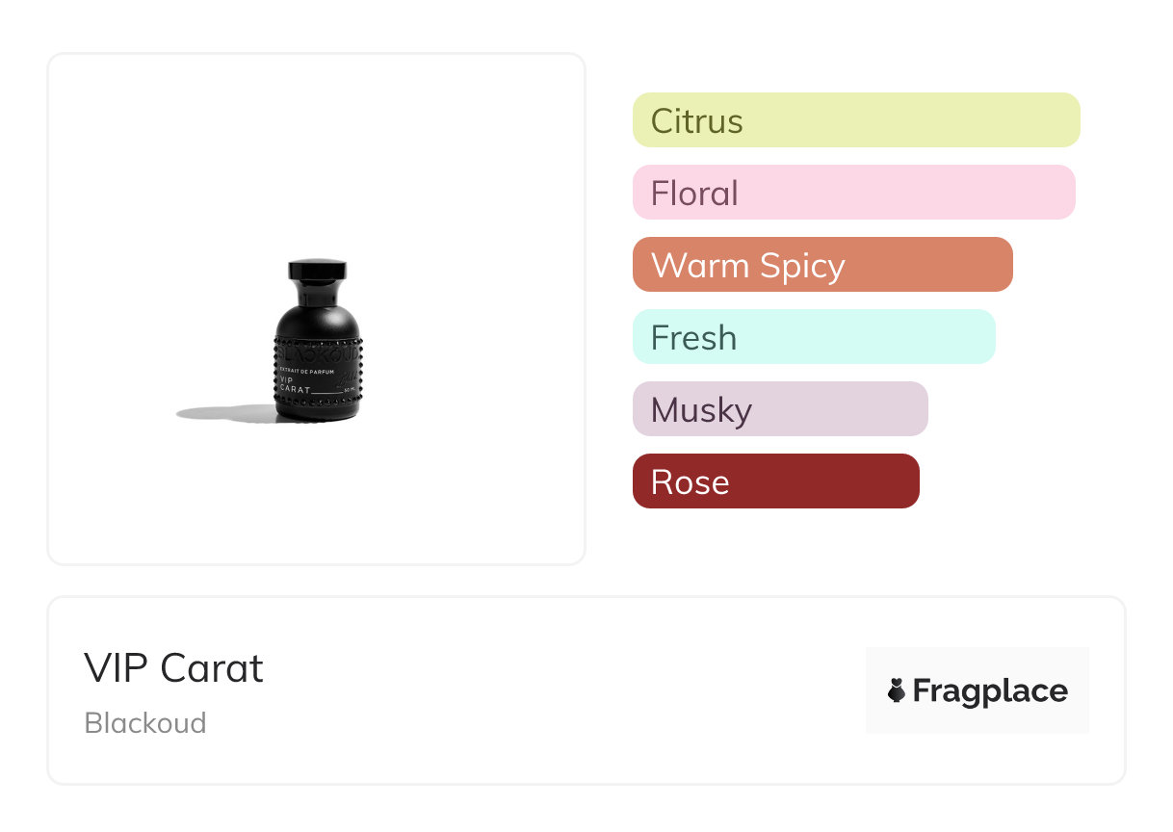Screen dimensions: 1173x832
Task: Choose the Warm Spicy accord bar
Action: (x=822, y=265)
